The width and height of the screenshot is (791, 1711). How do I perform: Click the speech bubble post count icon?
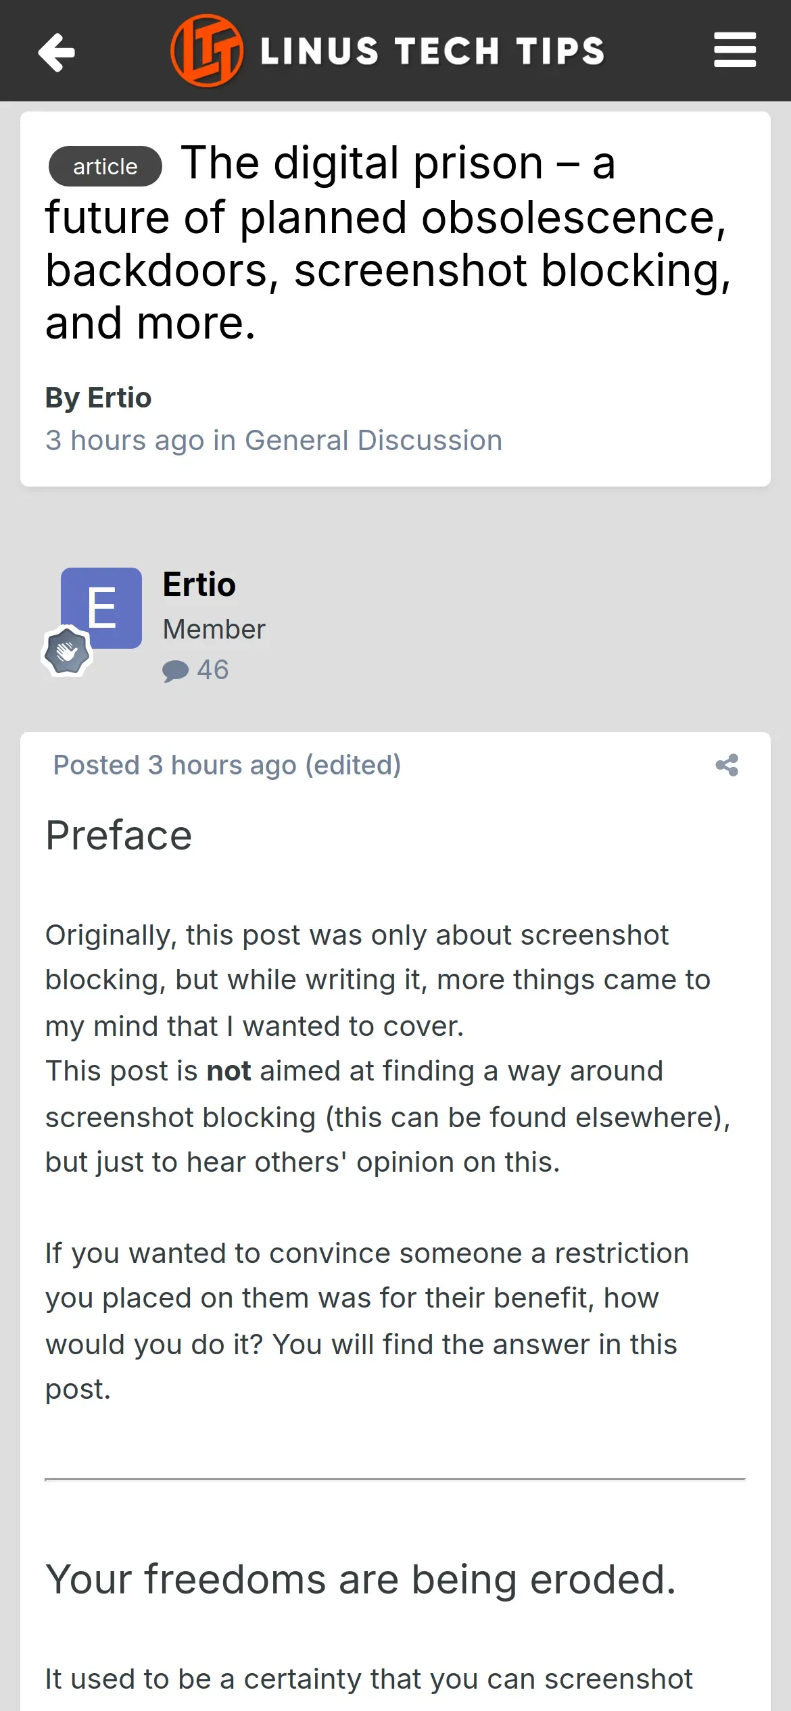point(175,670)
